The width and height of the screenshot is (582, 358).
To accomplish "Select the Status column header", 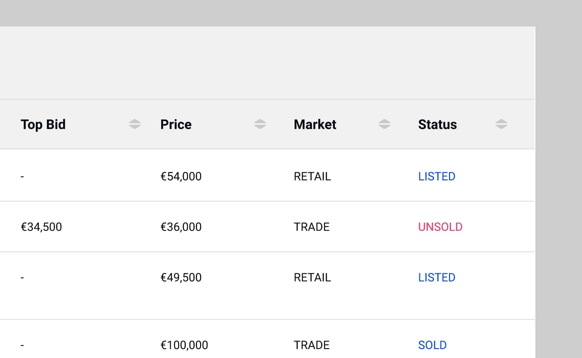I will point(437,124).
